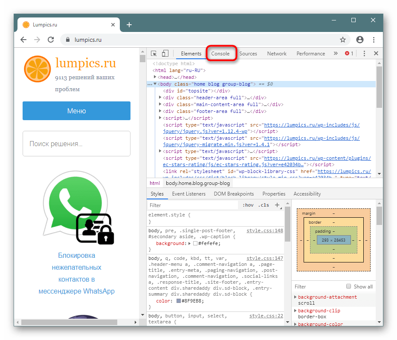This screenshot has width=397, height=340.
Task: Expand the head element node
Action: click(x=155, y=77)
